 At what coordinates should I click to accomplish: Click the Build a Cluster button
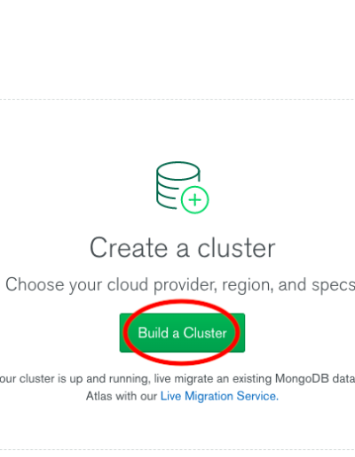[x=182, y=333]
